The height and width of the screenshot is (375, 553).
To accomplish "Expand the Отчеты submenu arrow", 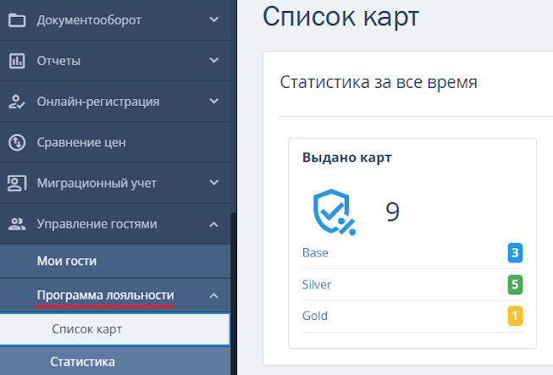I will click(x=213, y=61).
